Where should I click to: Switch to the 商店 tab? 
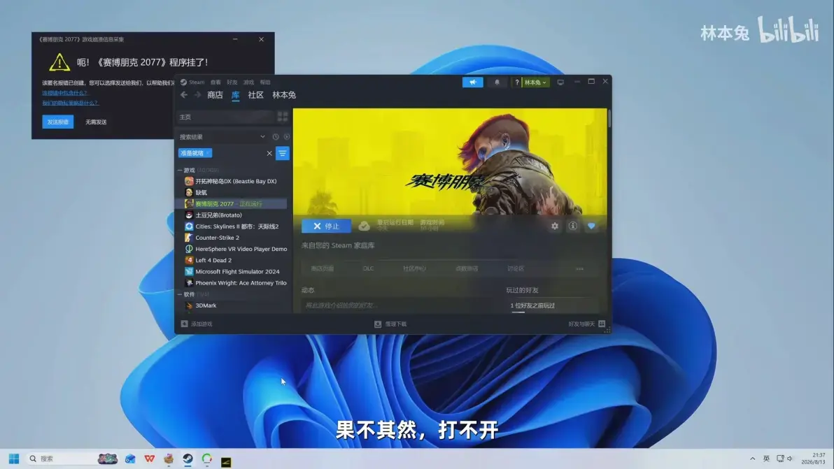coord(215,95)
